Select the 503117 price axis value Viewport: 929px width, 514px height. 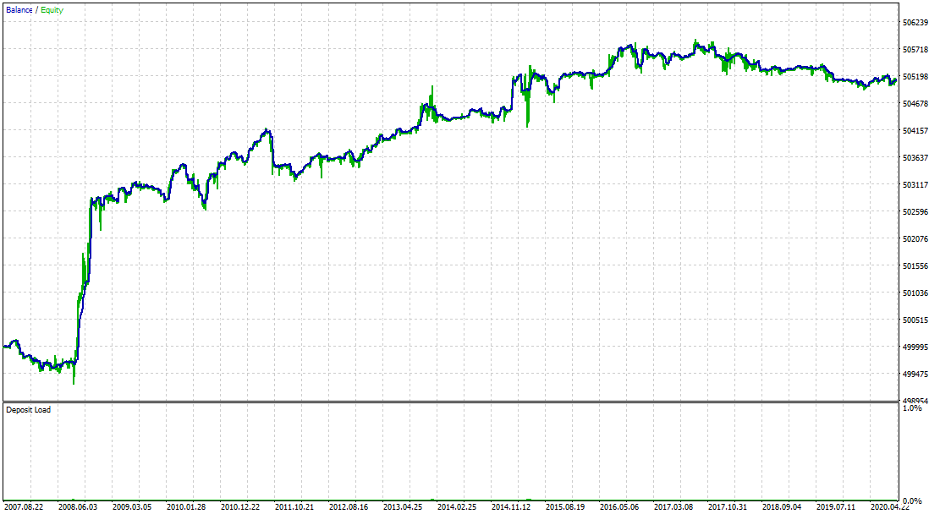point(915,185)
